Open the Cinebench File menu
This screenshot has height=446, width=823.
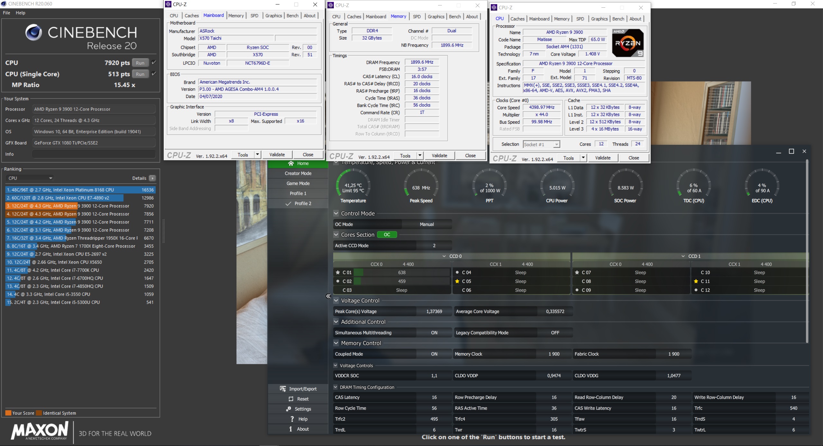[x=6, y=13]
